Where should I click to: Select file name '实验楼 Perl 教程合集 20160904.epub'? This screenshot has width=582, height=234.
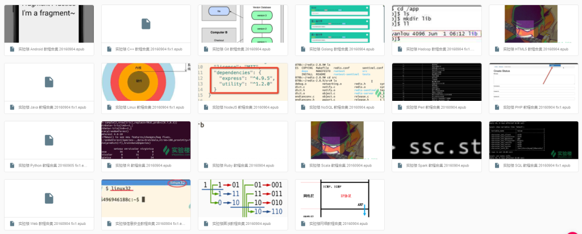(x=436, y=108)
